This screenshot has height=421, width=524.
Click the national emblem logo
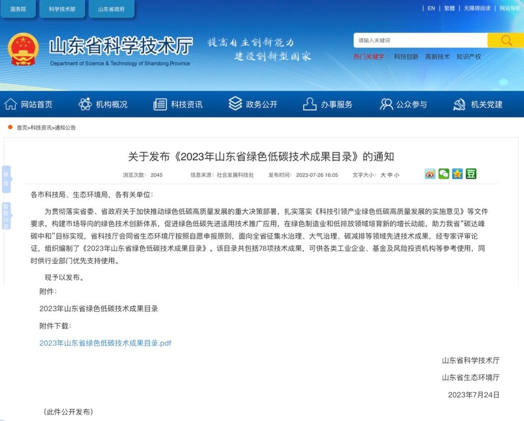(x=23, y=49)
